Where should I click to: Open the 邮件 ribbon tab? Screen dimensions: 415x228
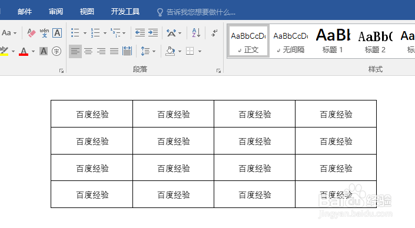25,12
